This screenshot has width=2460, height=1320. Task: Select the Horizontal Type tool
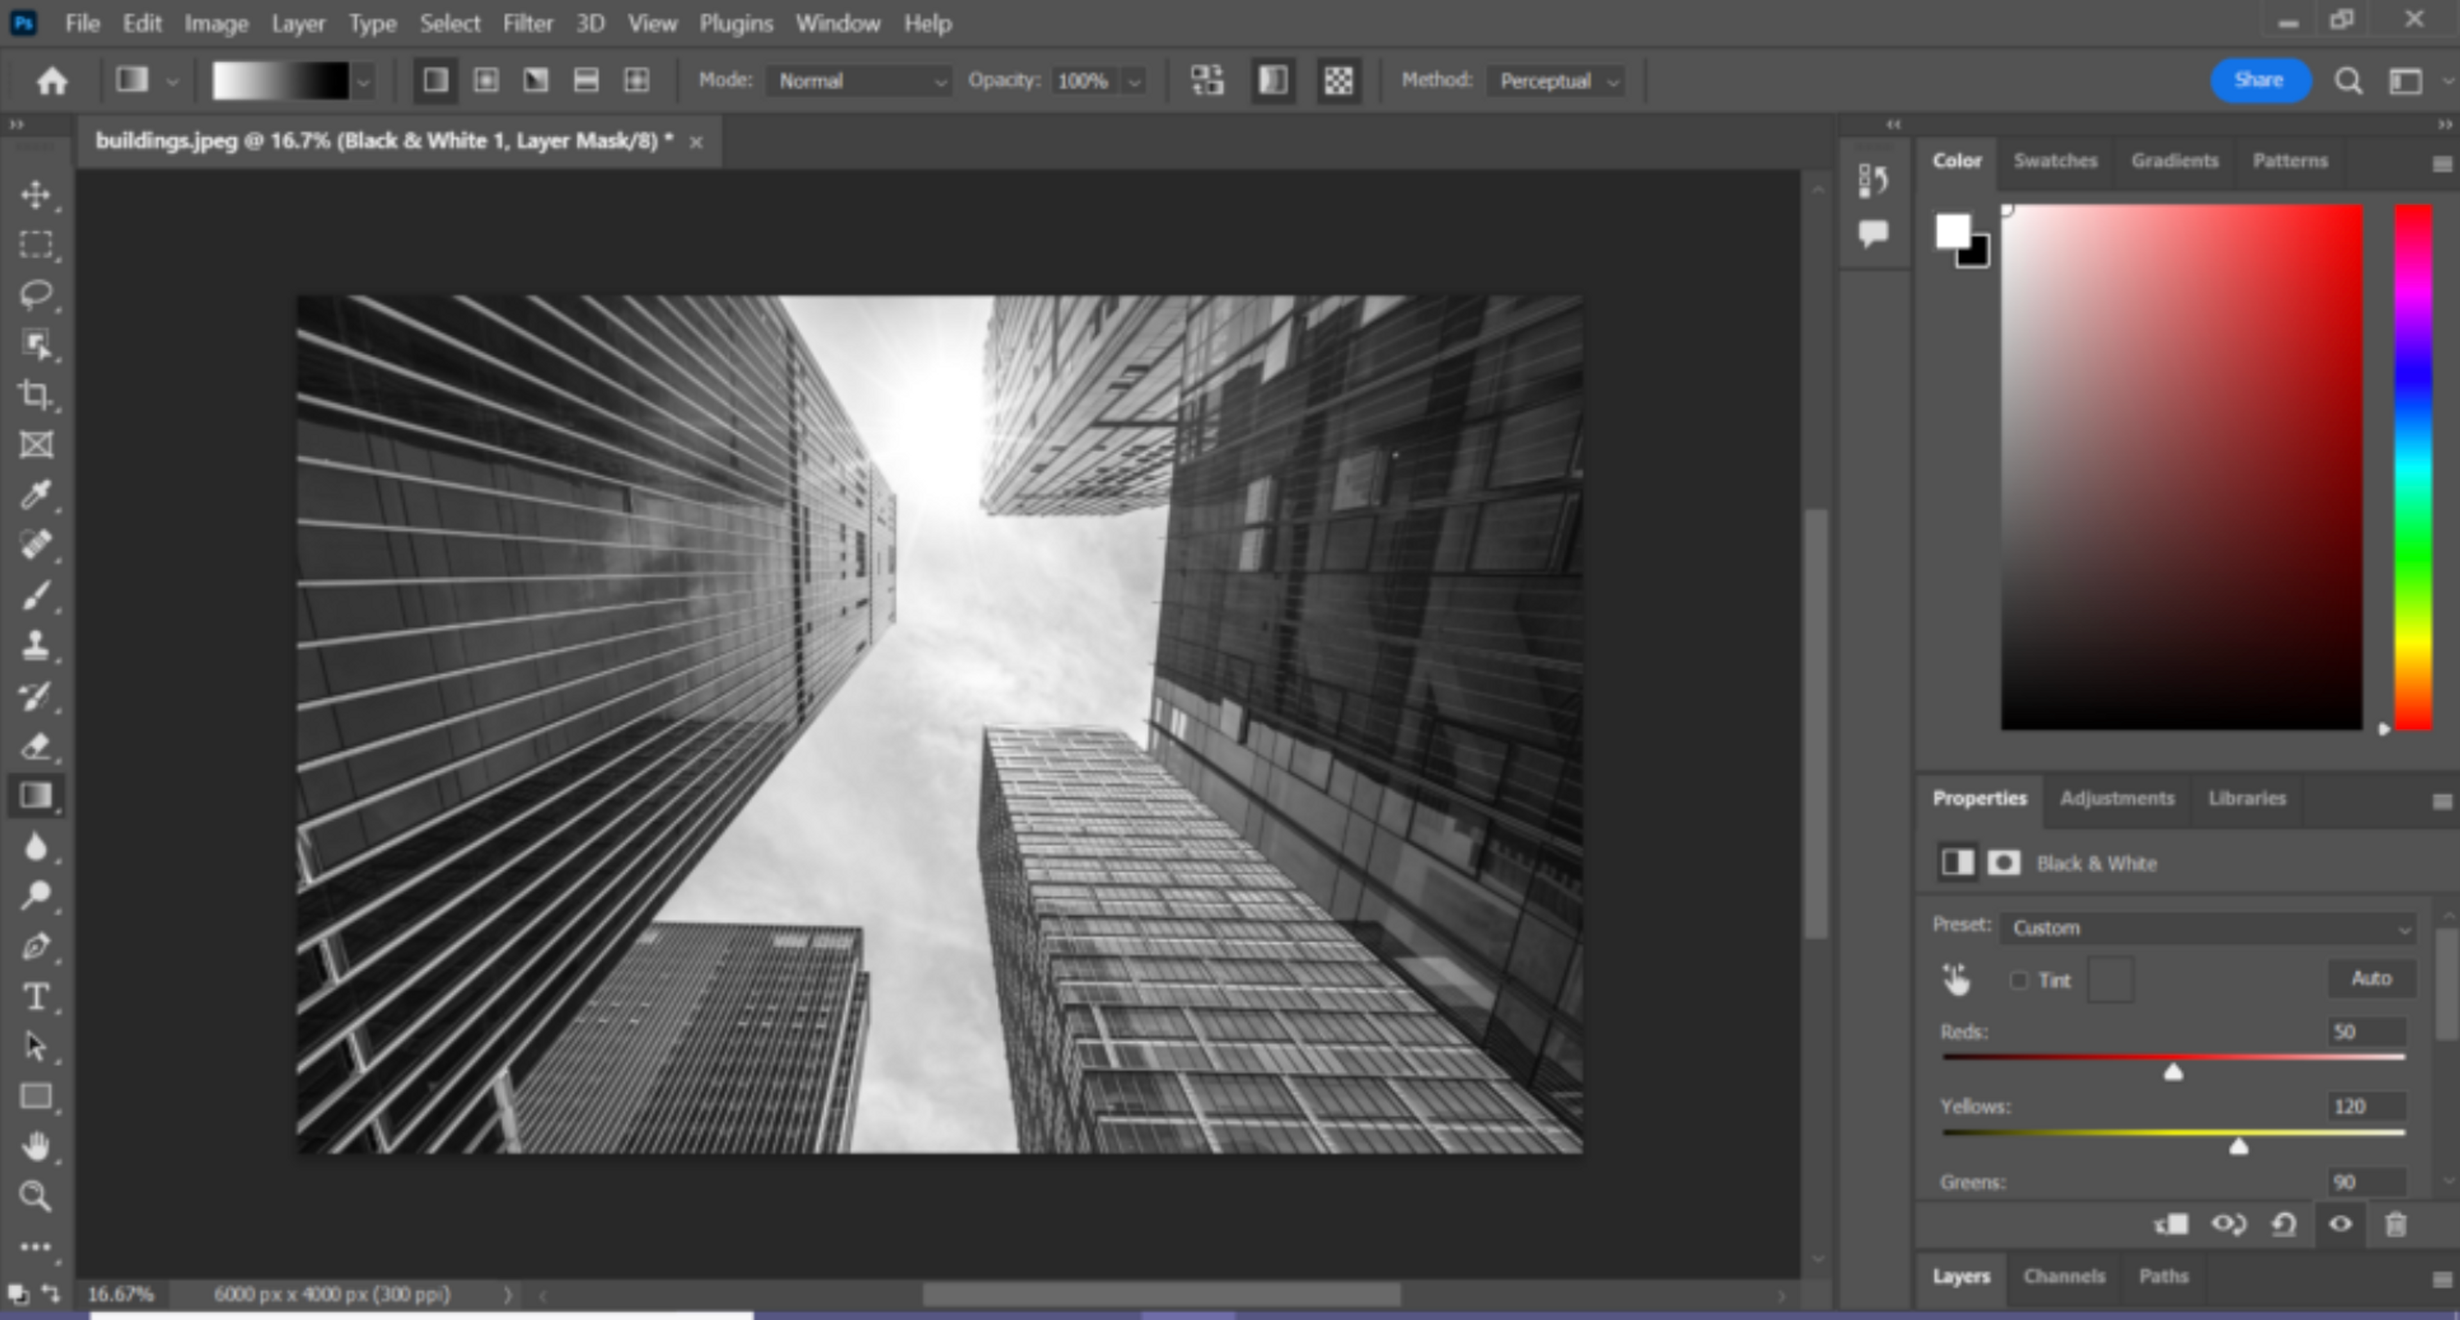(35, 997)
